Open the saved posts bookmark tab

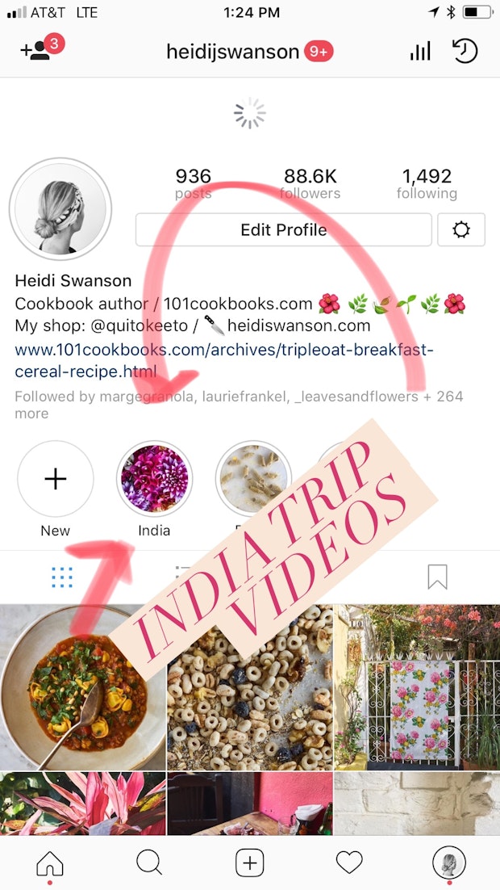438,577
